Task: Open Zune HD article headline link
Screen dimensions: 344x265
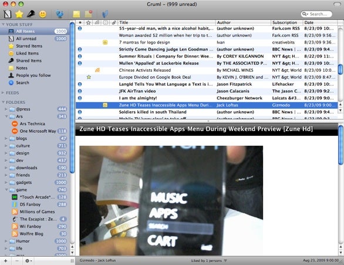Action: tap(196, 129)
